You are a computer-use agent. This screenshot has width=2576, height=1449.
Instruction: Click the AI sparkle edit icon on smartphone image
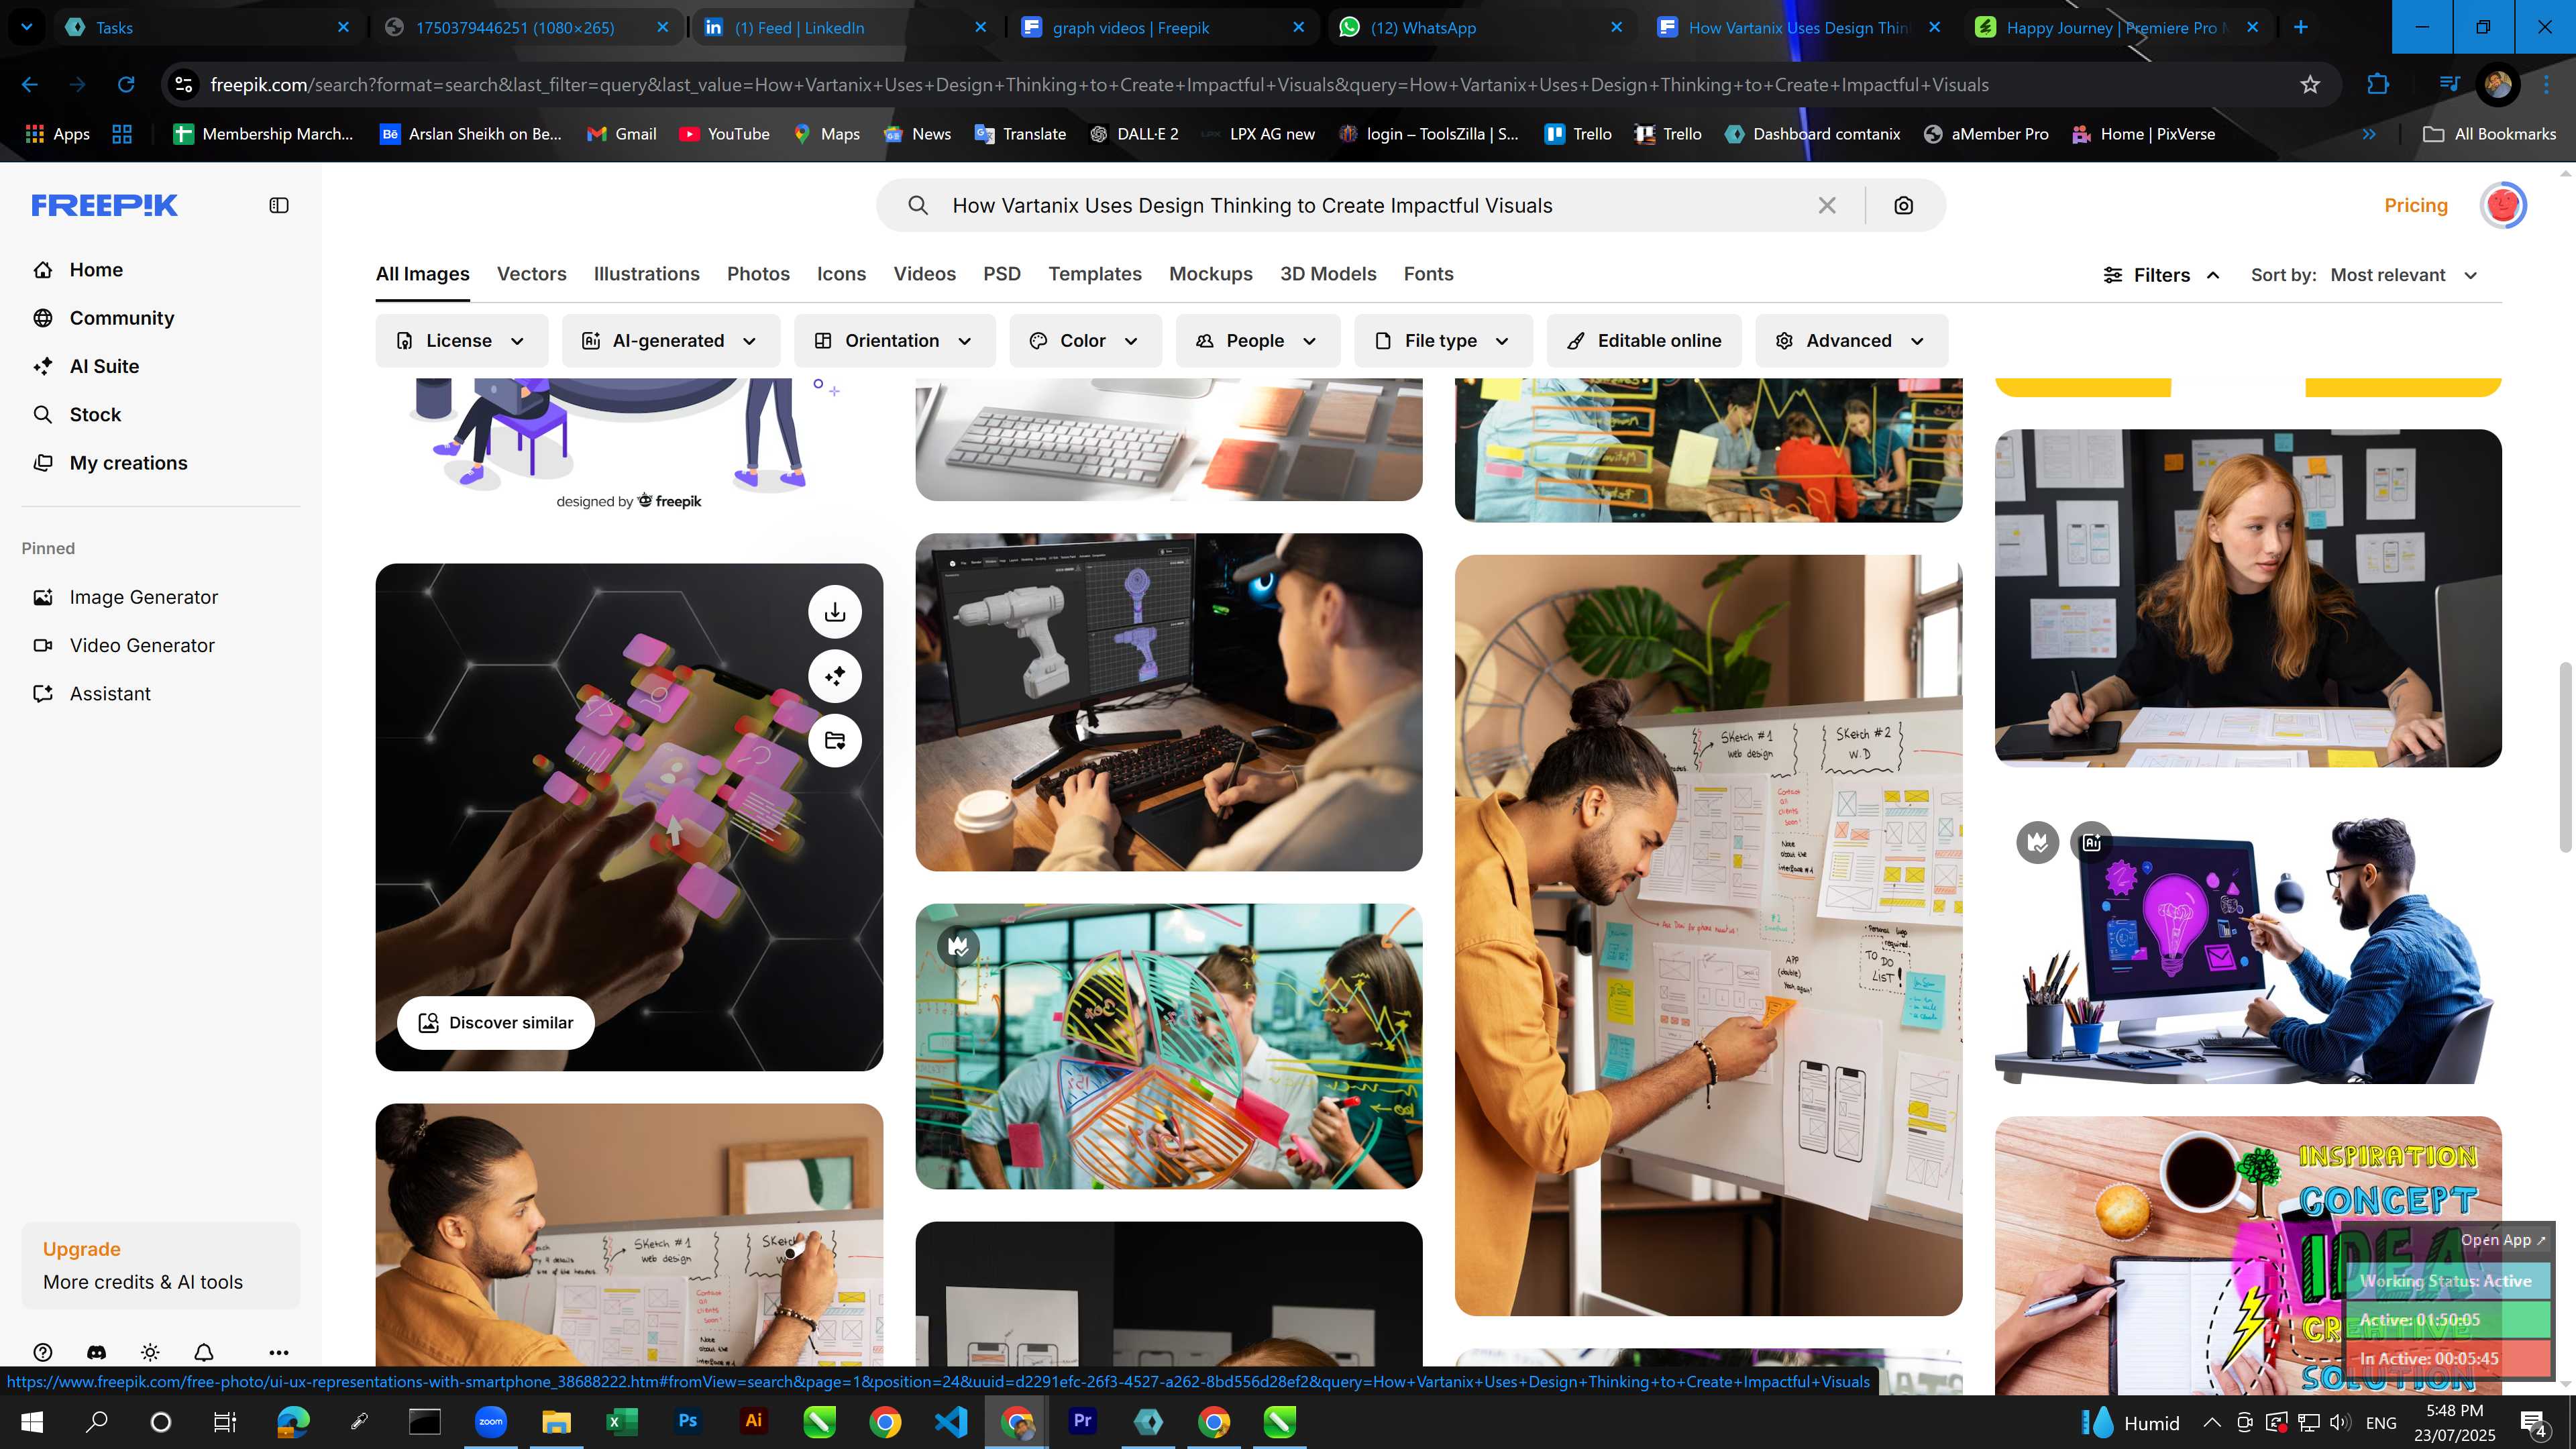pyautogui.click(x=834, y=676)
